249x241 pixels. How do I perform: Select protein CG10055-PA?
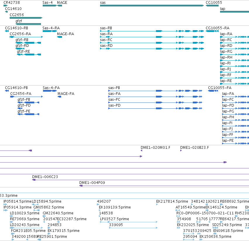(213, 91)
